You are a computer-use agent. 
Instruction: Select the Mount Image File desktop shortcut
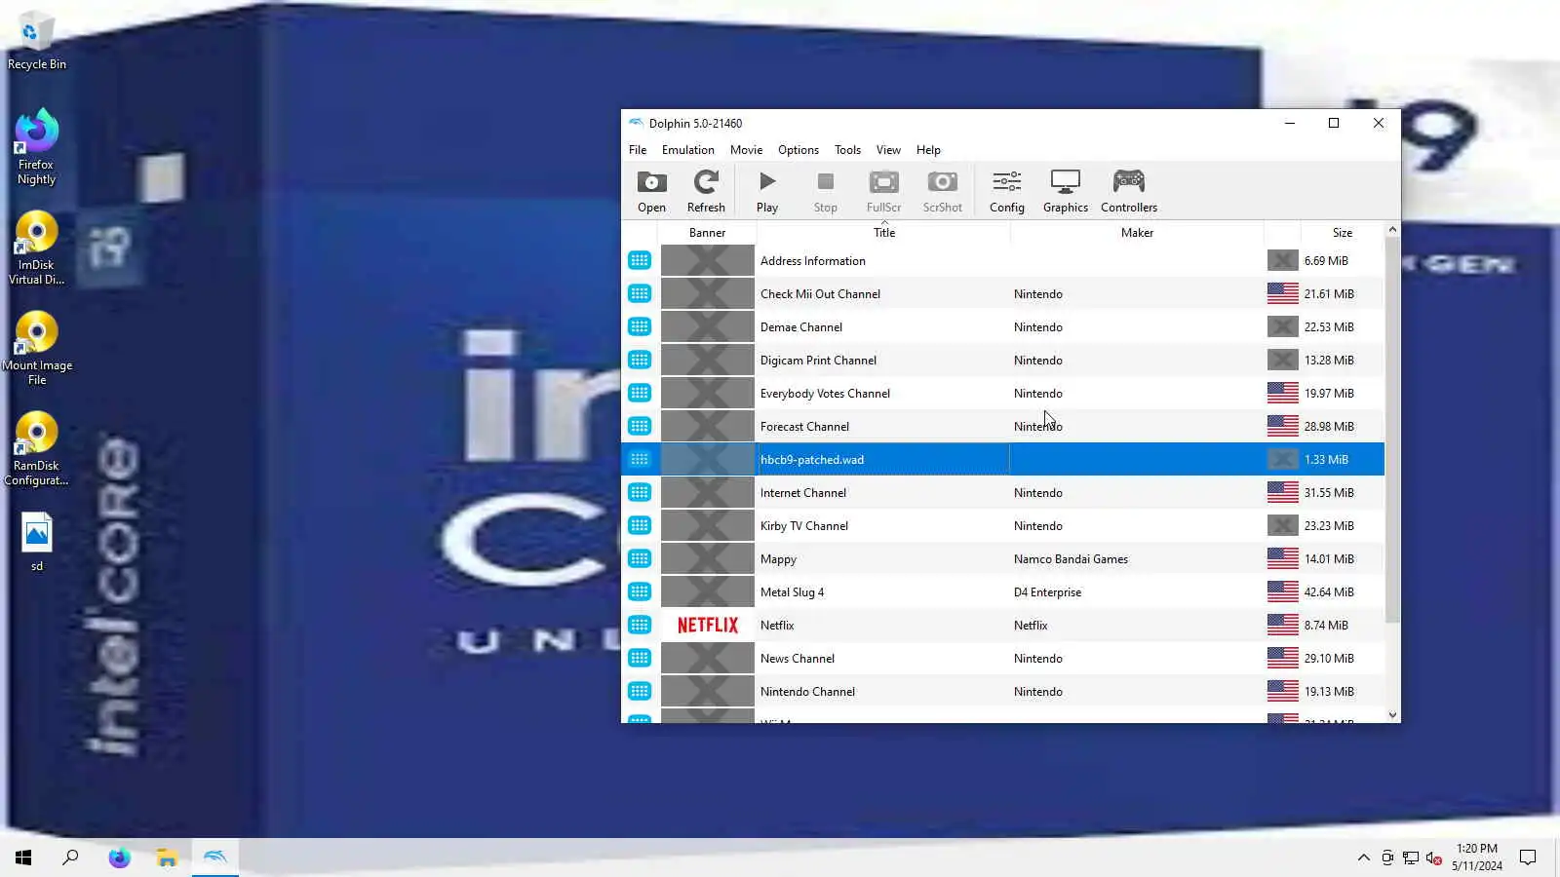click(x=37, y=349)
